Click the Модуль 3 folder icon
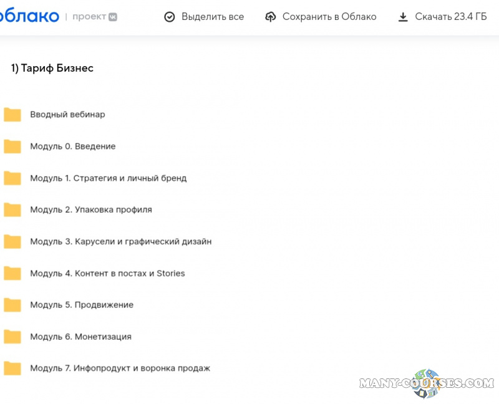Screen dimensions: 499x404 coord(12,241)
